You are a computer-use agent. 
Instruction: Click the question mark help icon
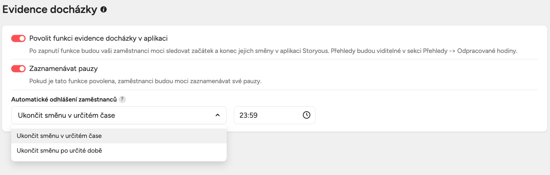pos(122,99)
